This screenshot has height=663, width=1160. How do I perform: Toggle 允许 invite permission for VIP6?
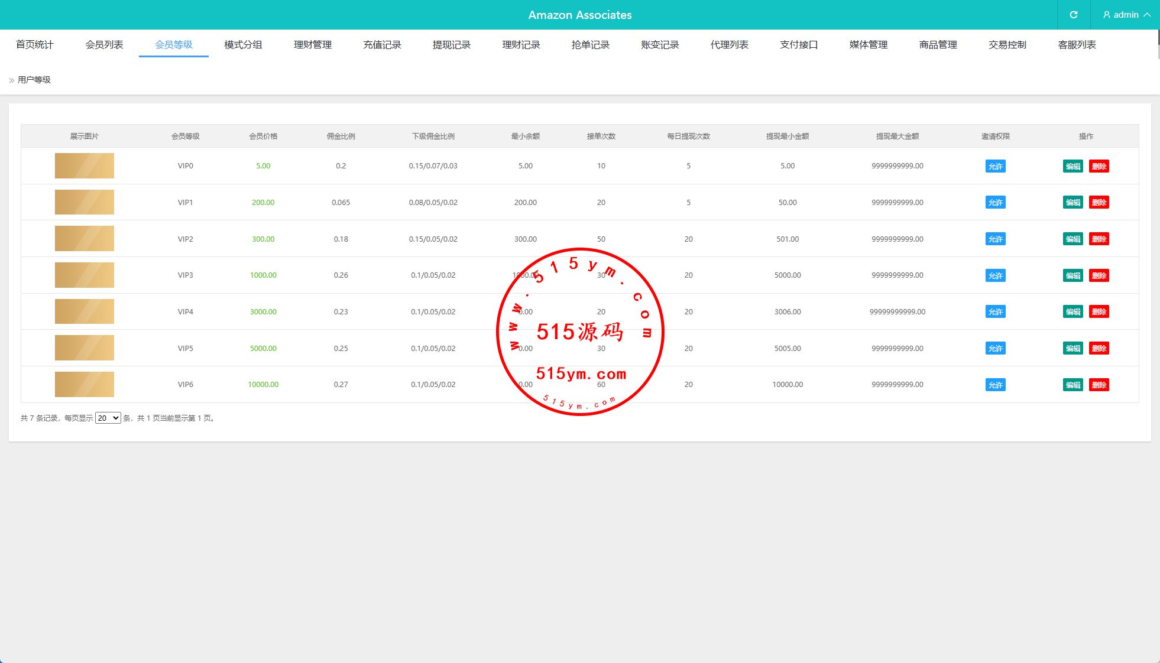[995, 385]
